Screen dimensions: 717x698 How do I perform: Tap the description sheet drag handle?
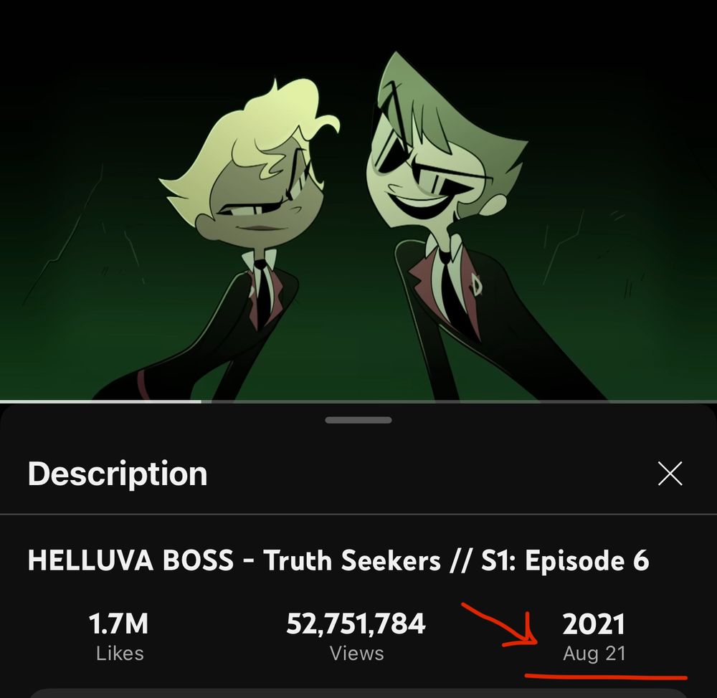click(x=358, y=420)
